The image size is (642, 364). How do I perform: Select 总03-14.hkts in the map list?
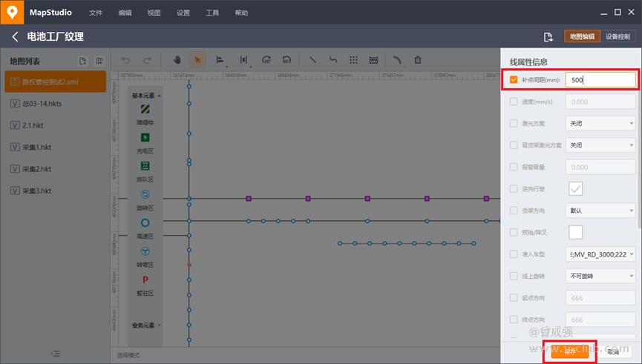click(55, 104)
